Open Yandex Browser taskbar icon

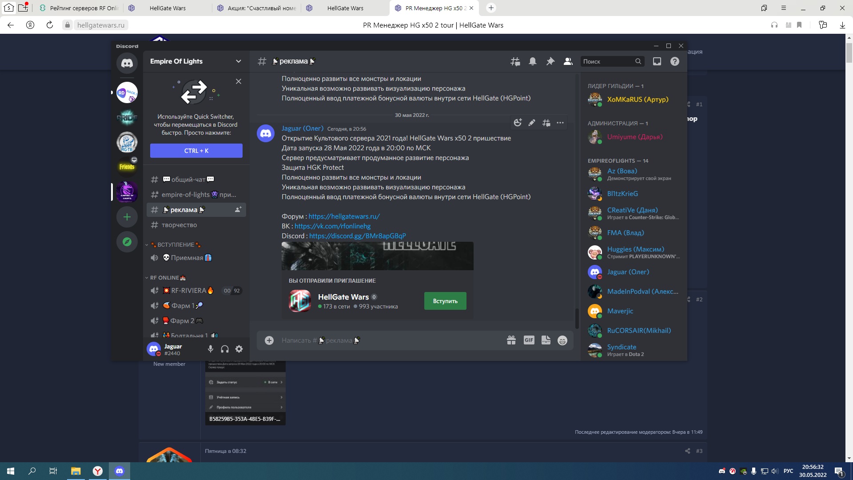98,471
